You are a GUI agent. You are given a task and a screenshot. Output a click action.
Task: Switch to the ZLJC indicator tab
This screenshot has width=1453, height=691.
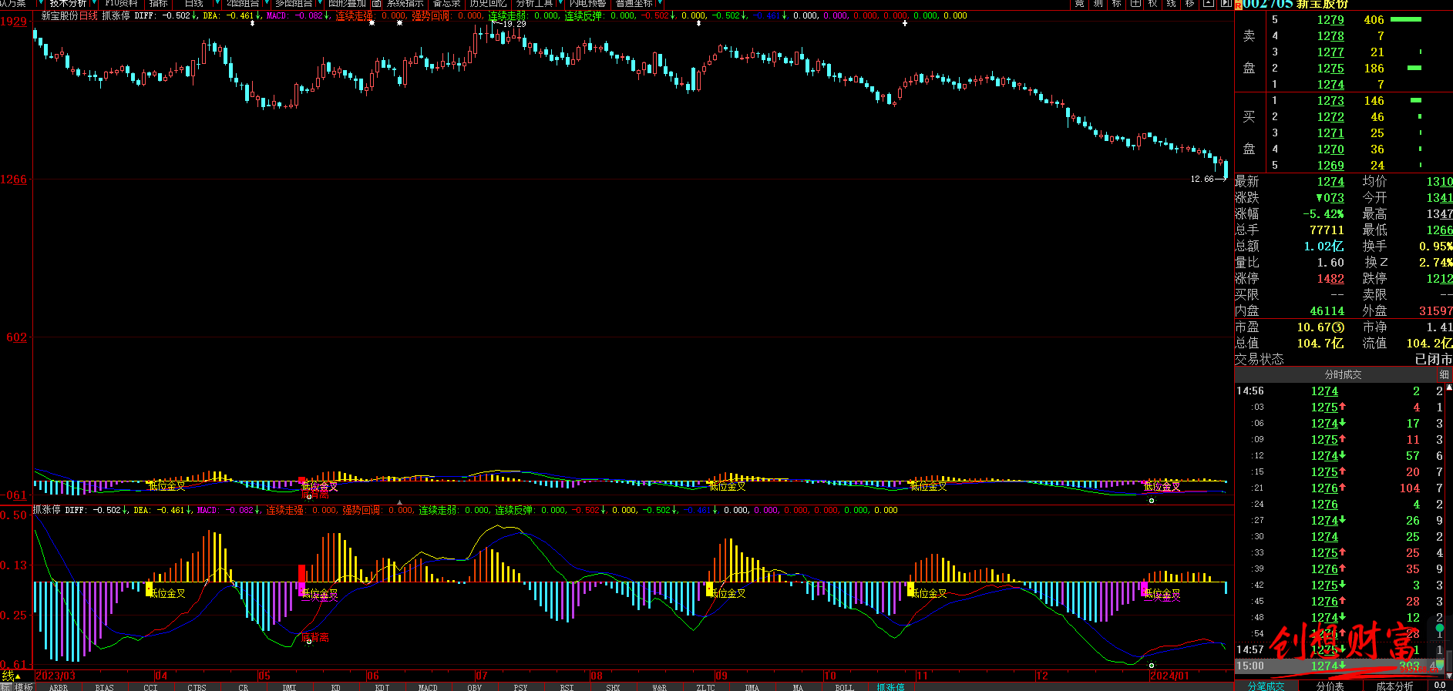tap(705, 687)
